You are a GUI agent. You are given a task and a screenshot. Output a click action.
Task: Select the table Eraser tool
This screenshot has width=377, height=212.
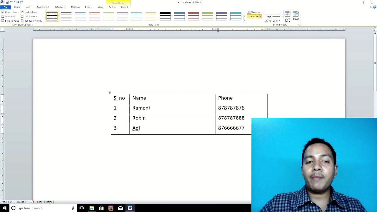point(296,16)
